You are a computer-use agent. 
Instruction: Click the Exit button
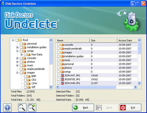point(130,107)
